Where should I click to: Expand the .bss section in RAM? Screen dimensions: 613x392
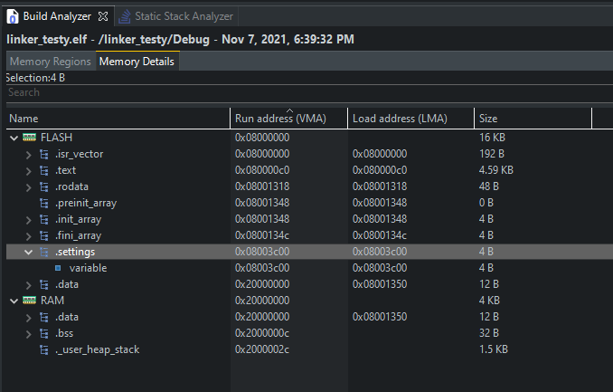29,333
